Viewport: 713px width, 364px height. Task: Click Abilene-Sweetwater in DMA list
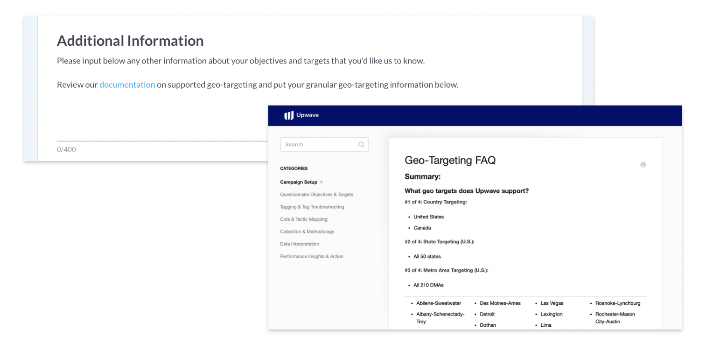(439, 303)
